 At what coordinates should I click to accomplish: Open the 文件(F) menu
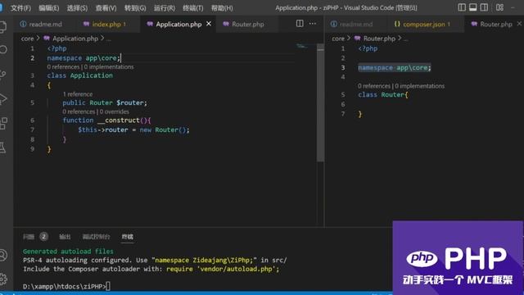click(x=20, y=7)
